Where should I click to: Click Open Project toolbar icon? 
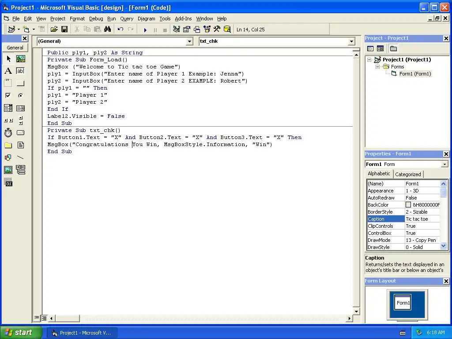tap(54, 29)
